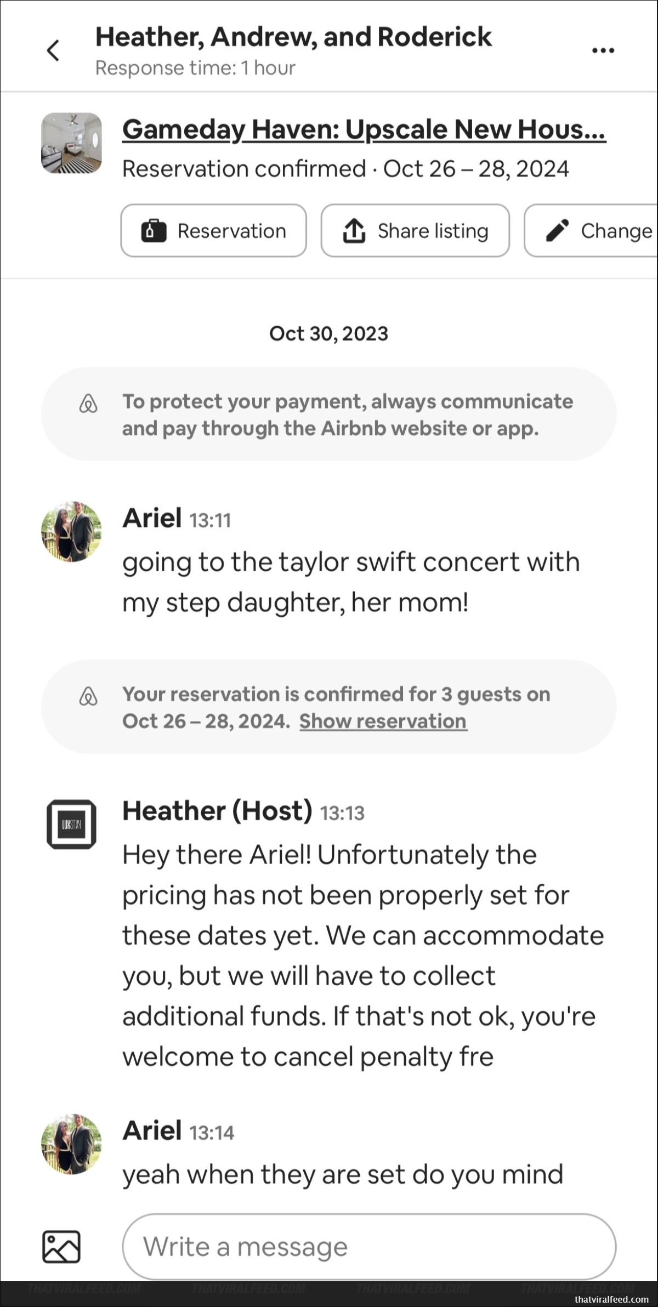Tap the pencil edit icon

557,231
